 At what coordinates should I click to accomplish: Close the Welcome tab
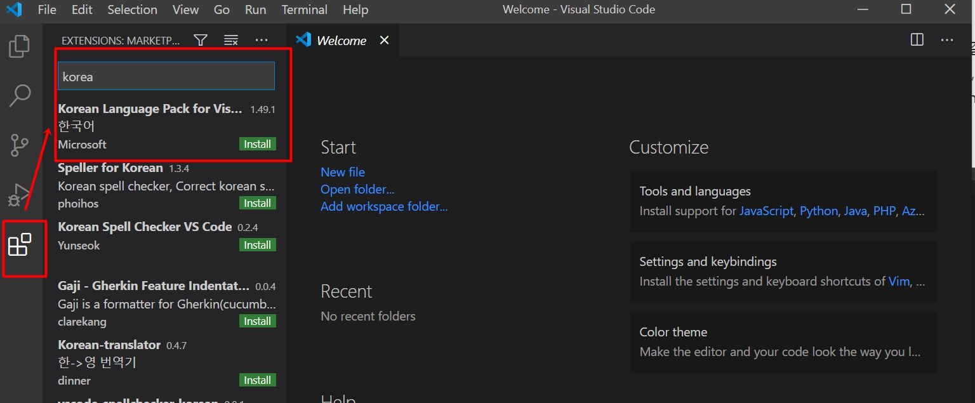384,40
